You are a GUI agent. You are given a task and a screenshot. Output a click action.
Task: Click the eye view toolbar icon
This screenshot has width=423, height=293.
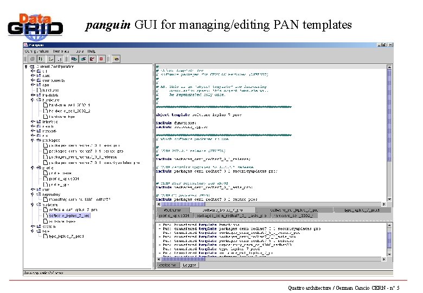tap(116, 59)
